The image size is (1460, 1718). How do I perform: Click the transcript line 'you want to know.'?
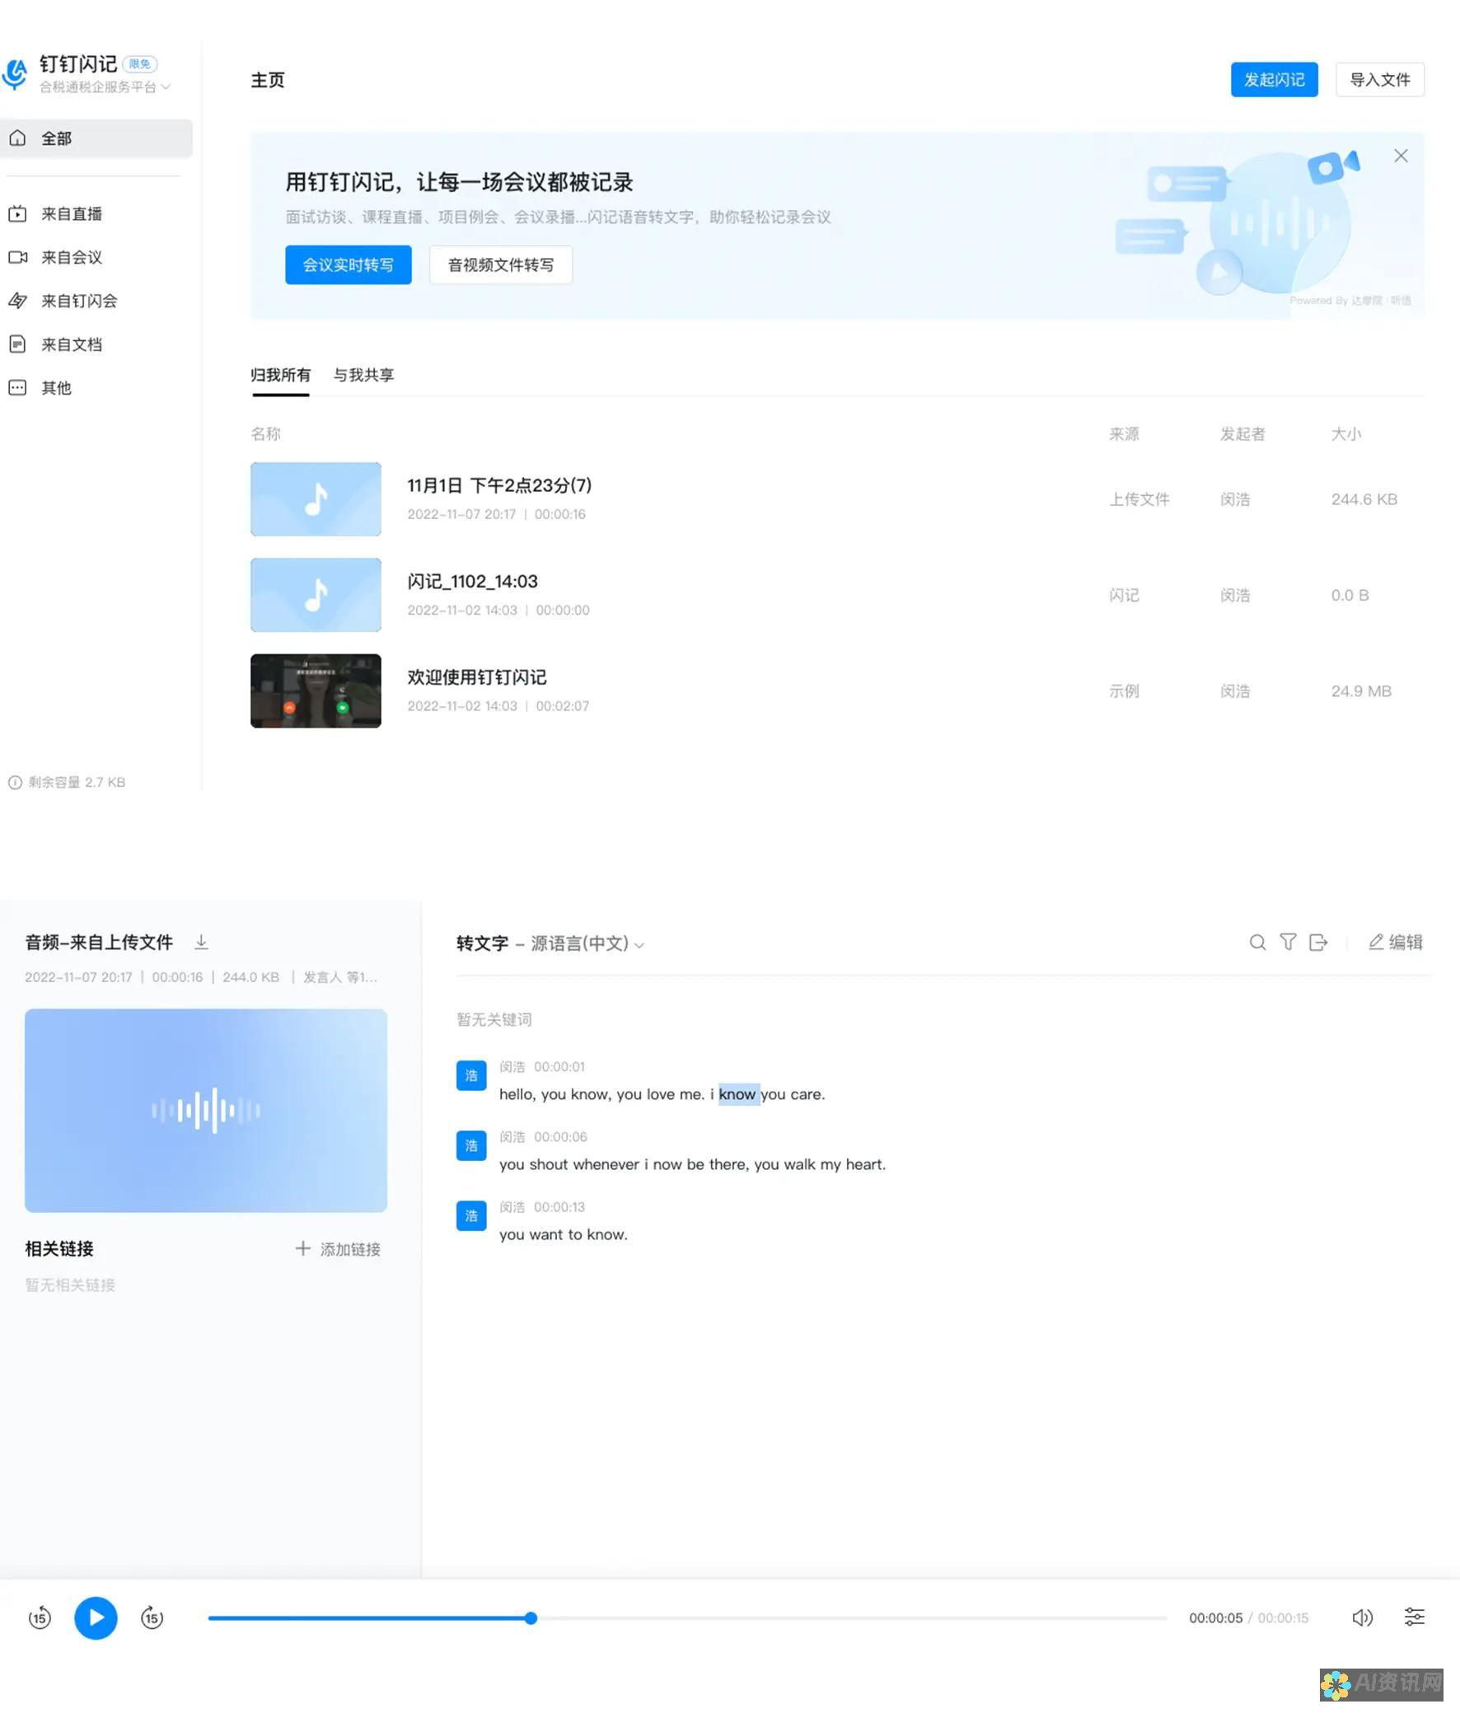click(x=564, y=1233)
